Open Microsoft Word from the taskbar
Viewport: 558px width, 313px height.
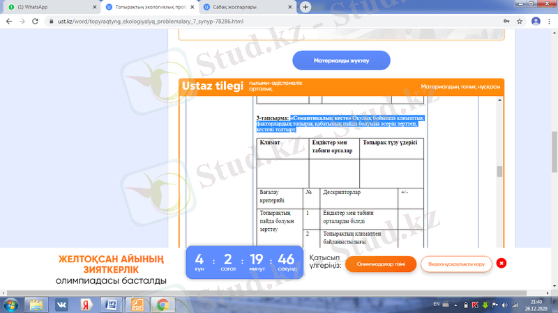click(x=111, y=304)
